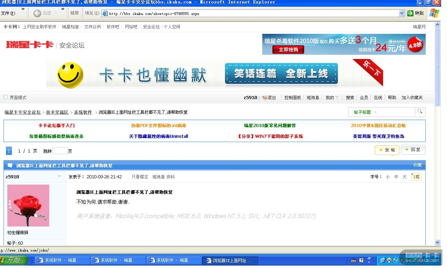Screen dimensions: 447x268
Task: Click the 笑话连篇 全新上线 banner button
Action: pos(281,74)
